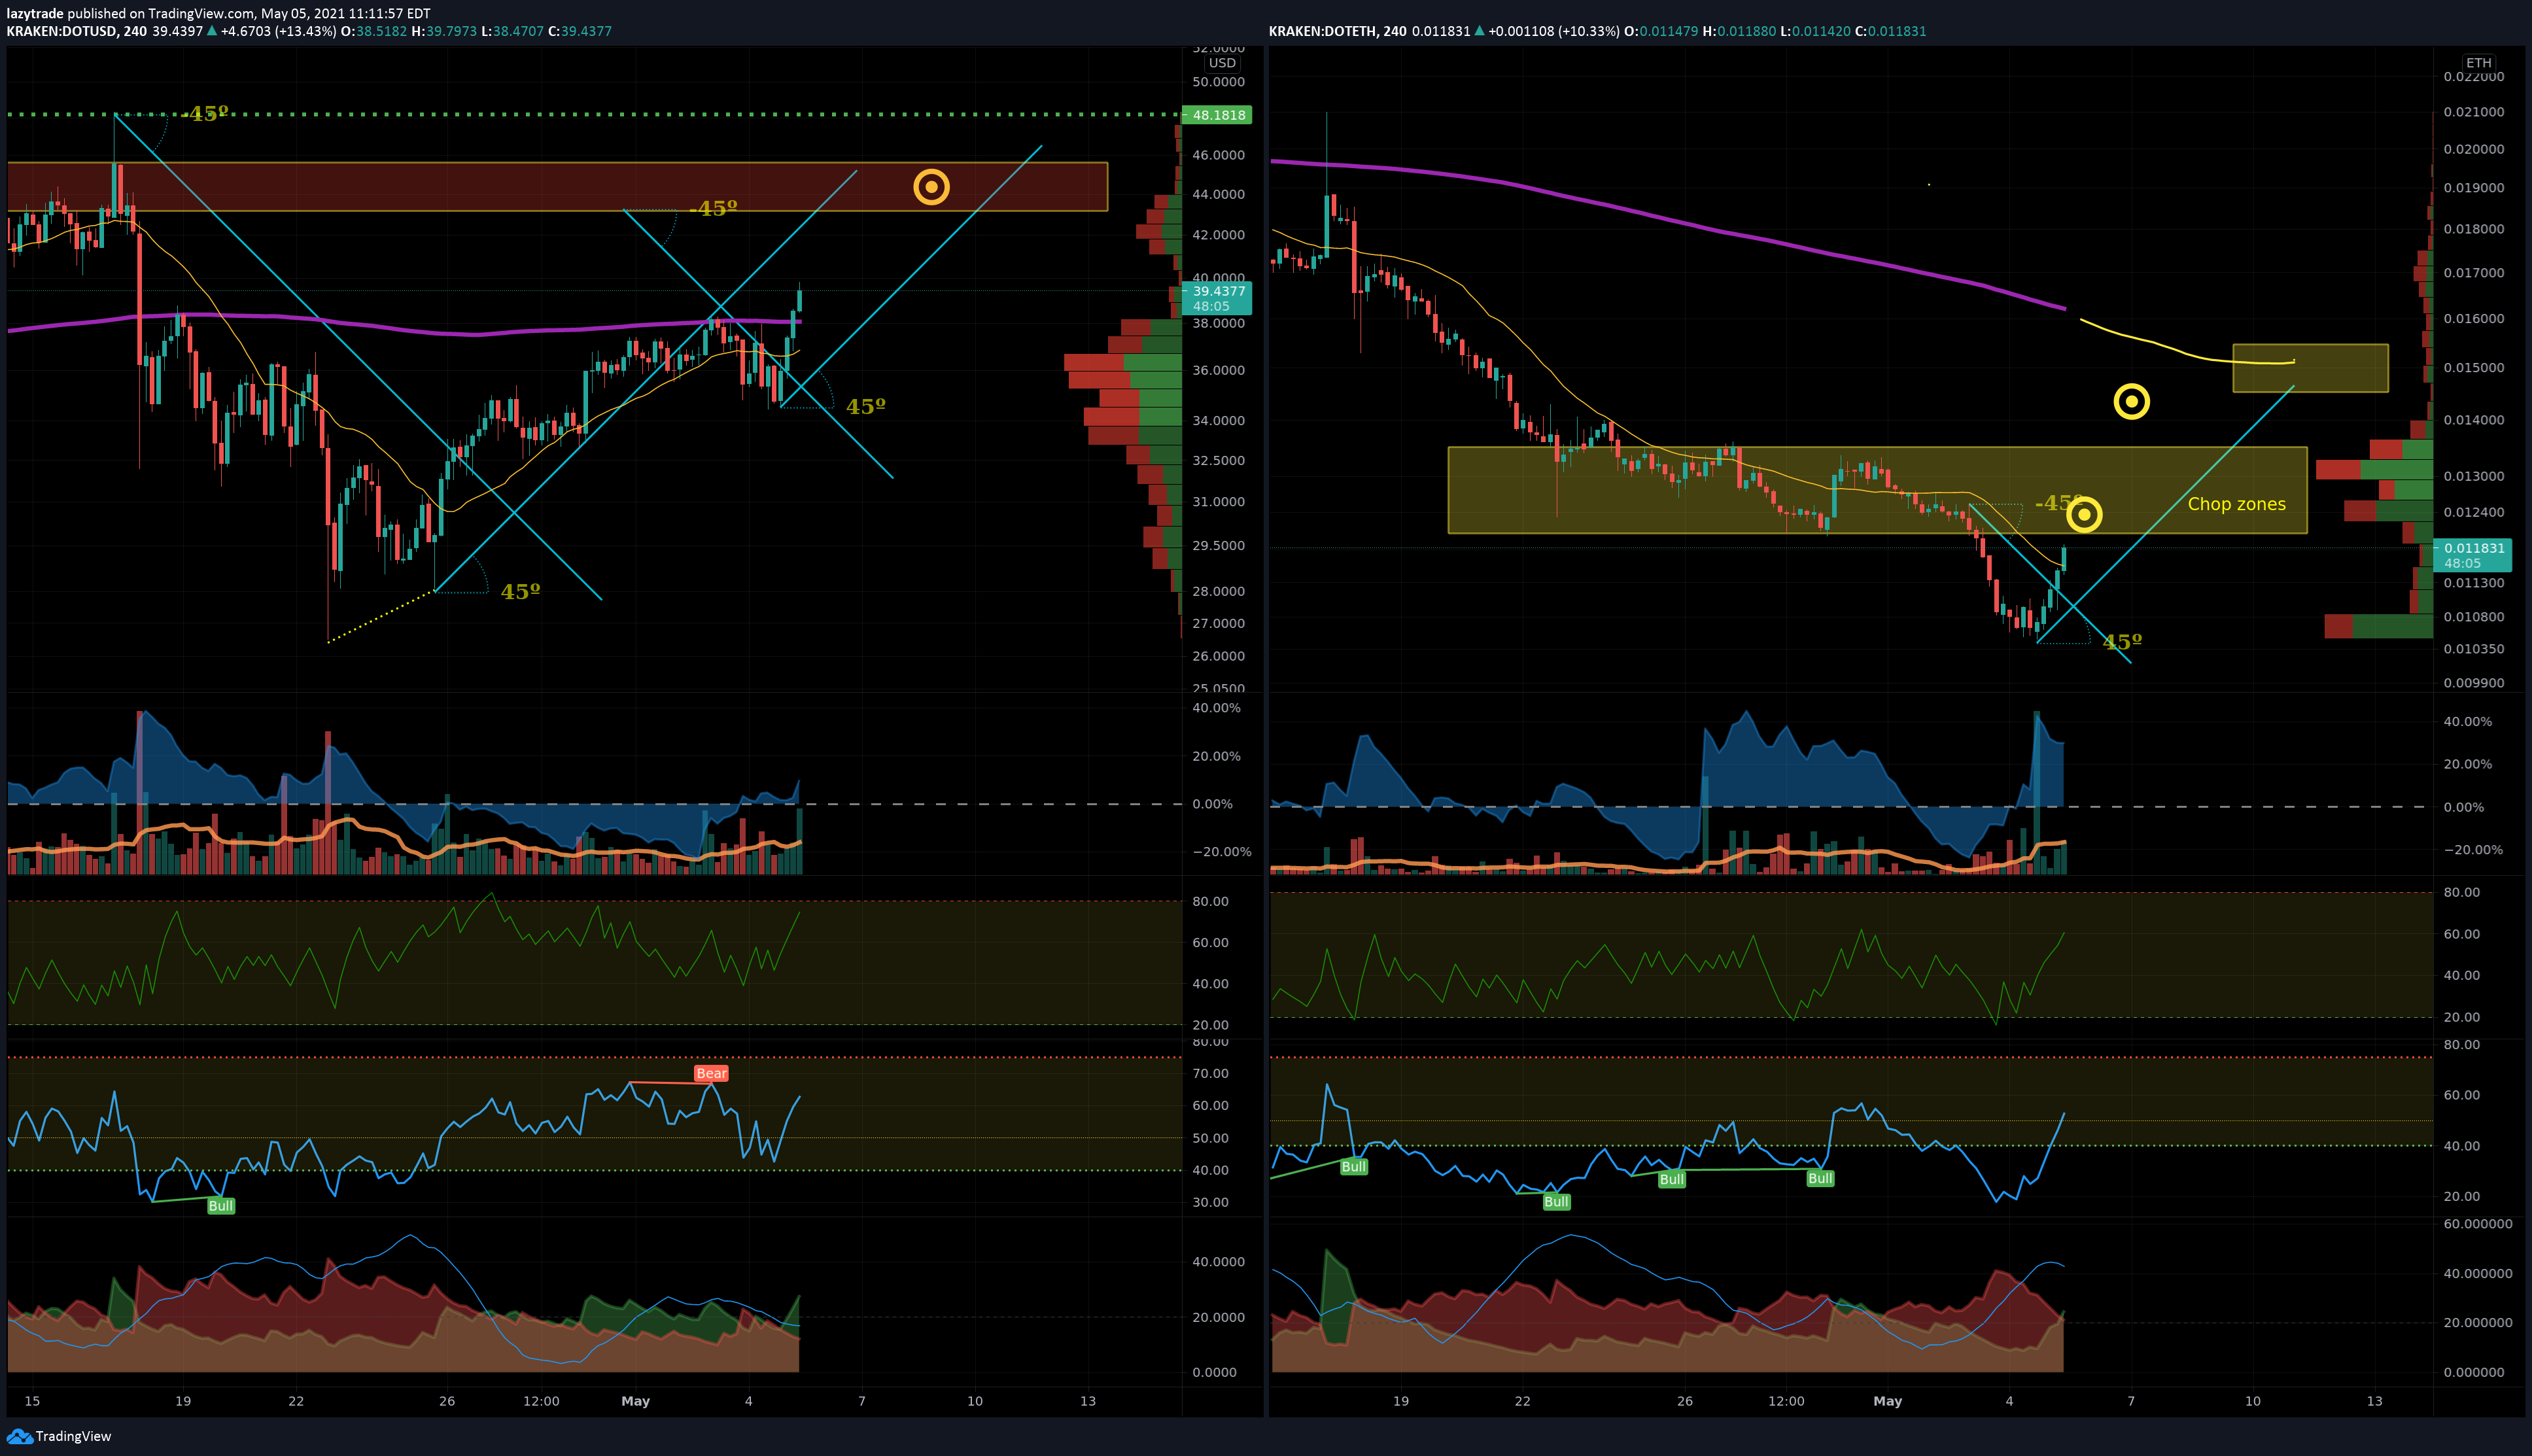This screenshot has height=1456, width=2532.
Task: Click the small yellow box near 0.015000
Action: pos(2310,368)
